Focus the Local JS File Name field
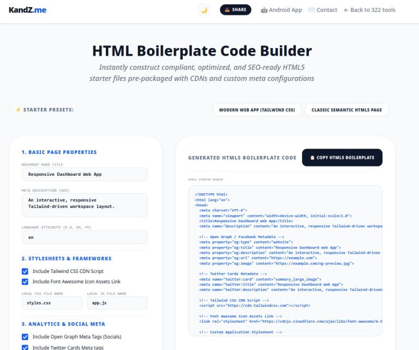The width and height of the screenshot is (419, 350). pos(117,303)
